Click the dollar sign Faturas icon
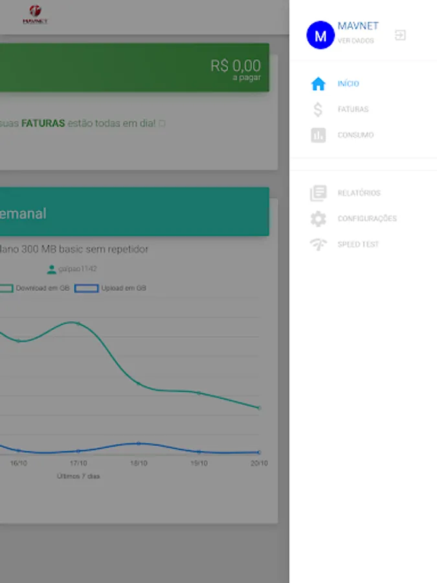Viewport: 437px width, 583px height. [x=318, y=109]
